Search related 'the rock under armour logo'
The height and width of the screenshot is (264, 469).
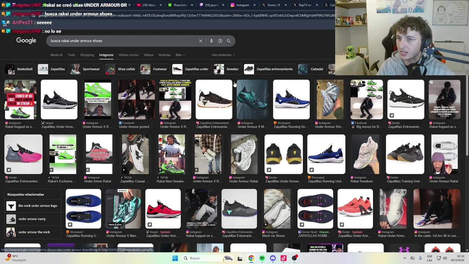(x=33, y=206)
